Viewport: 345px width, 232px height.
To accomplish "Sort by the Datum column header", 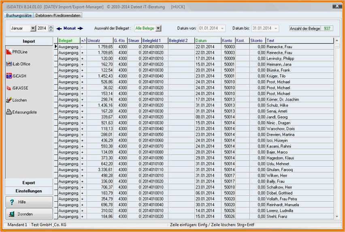I will pyautogui.click(x=208, y=40).
